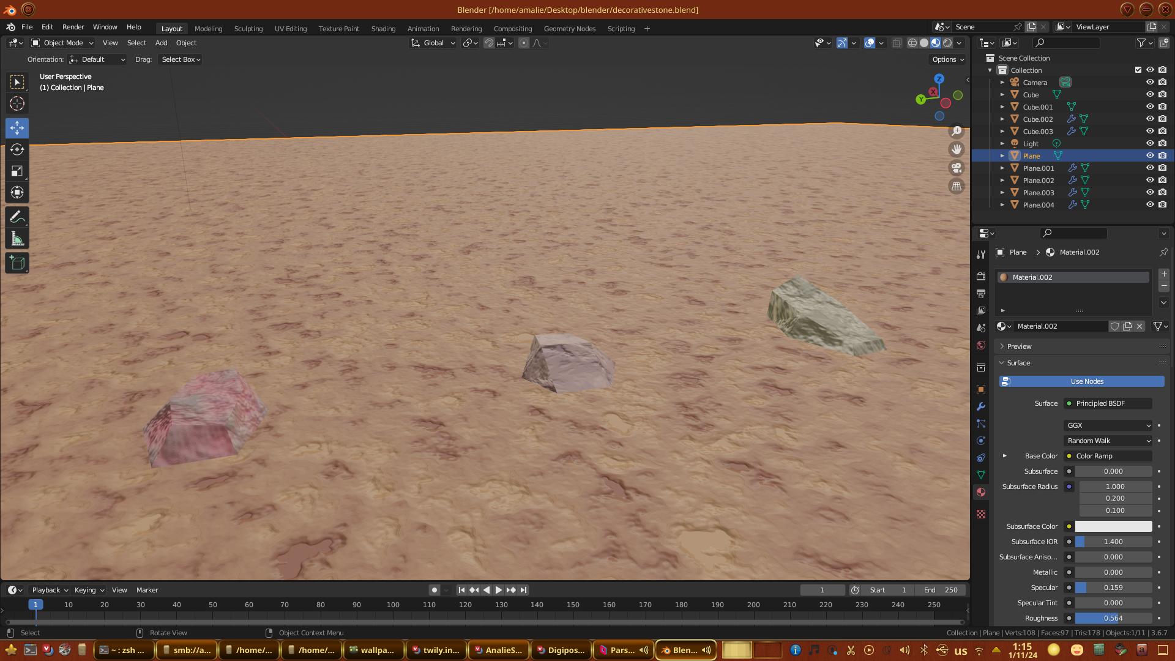Viewport: 1175px width, 661px height.
Task: Click the Roughness slider
Action: (x=1113, y=618)
